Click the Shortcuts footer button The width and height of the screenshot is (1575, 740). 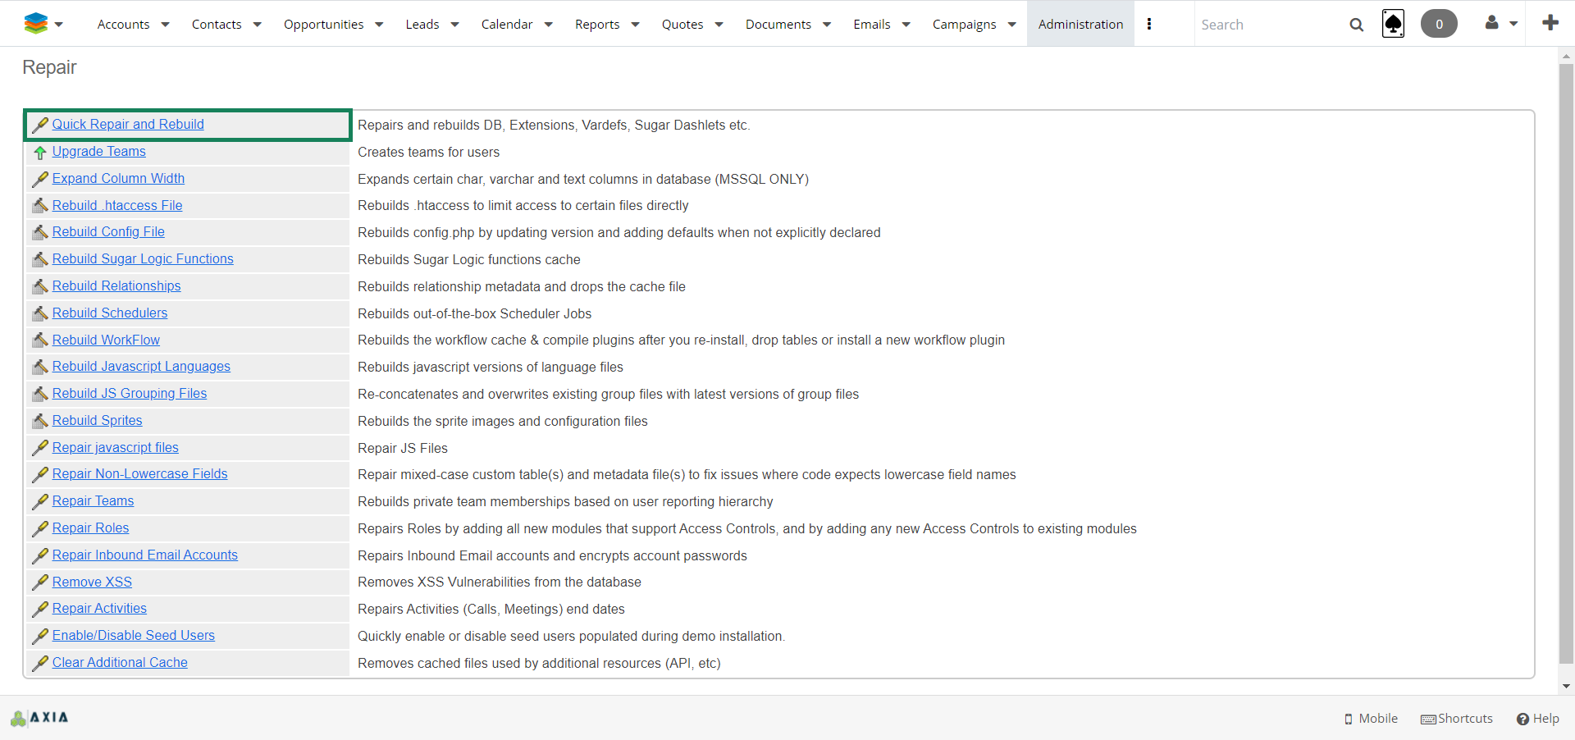pos(1457,719)
